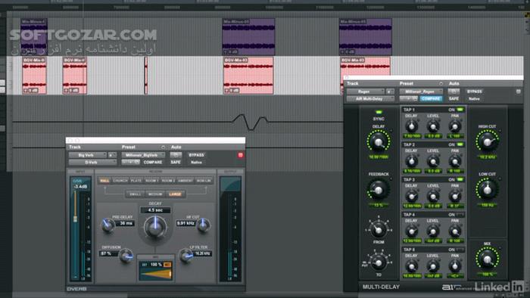This screenshot has width=530, height=298.
Task: Click the 36 ms pre-delay value field
Action: (x=126, y=223)
